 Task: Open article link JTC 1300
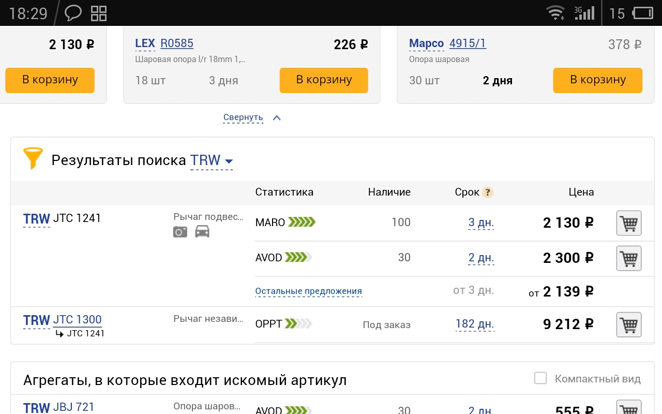pos(78,320)
